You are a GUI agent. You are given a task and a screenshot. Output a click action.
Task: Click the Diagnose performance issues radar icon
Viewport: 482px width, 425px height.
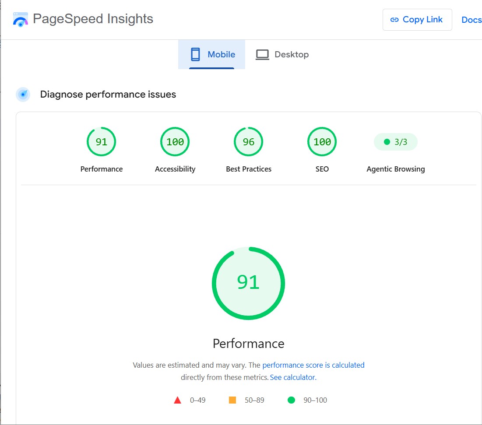click(x=23, y=95)
